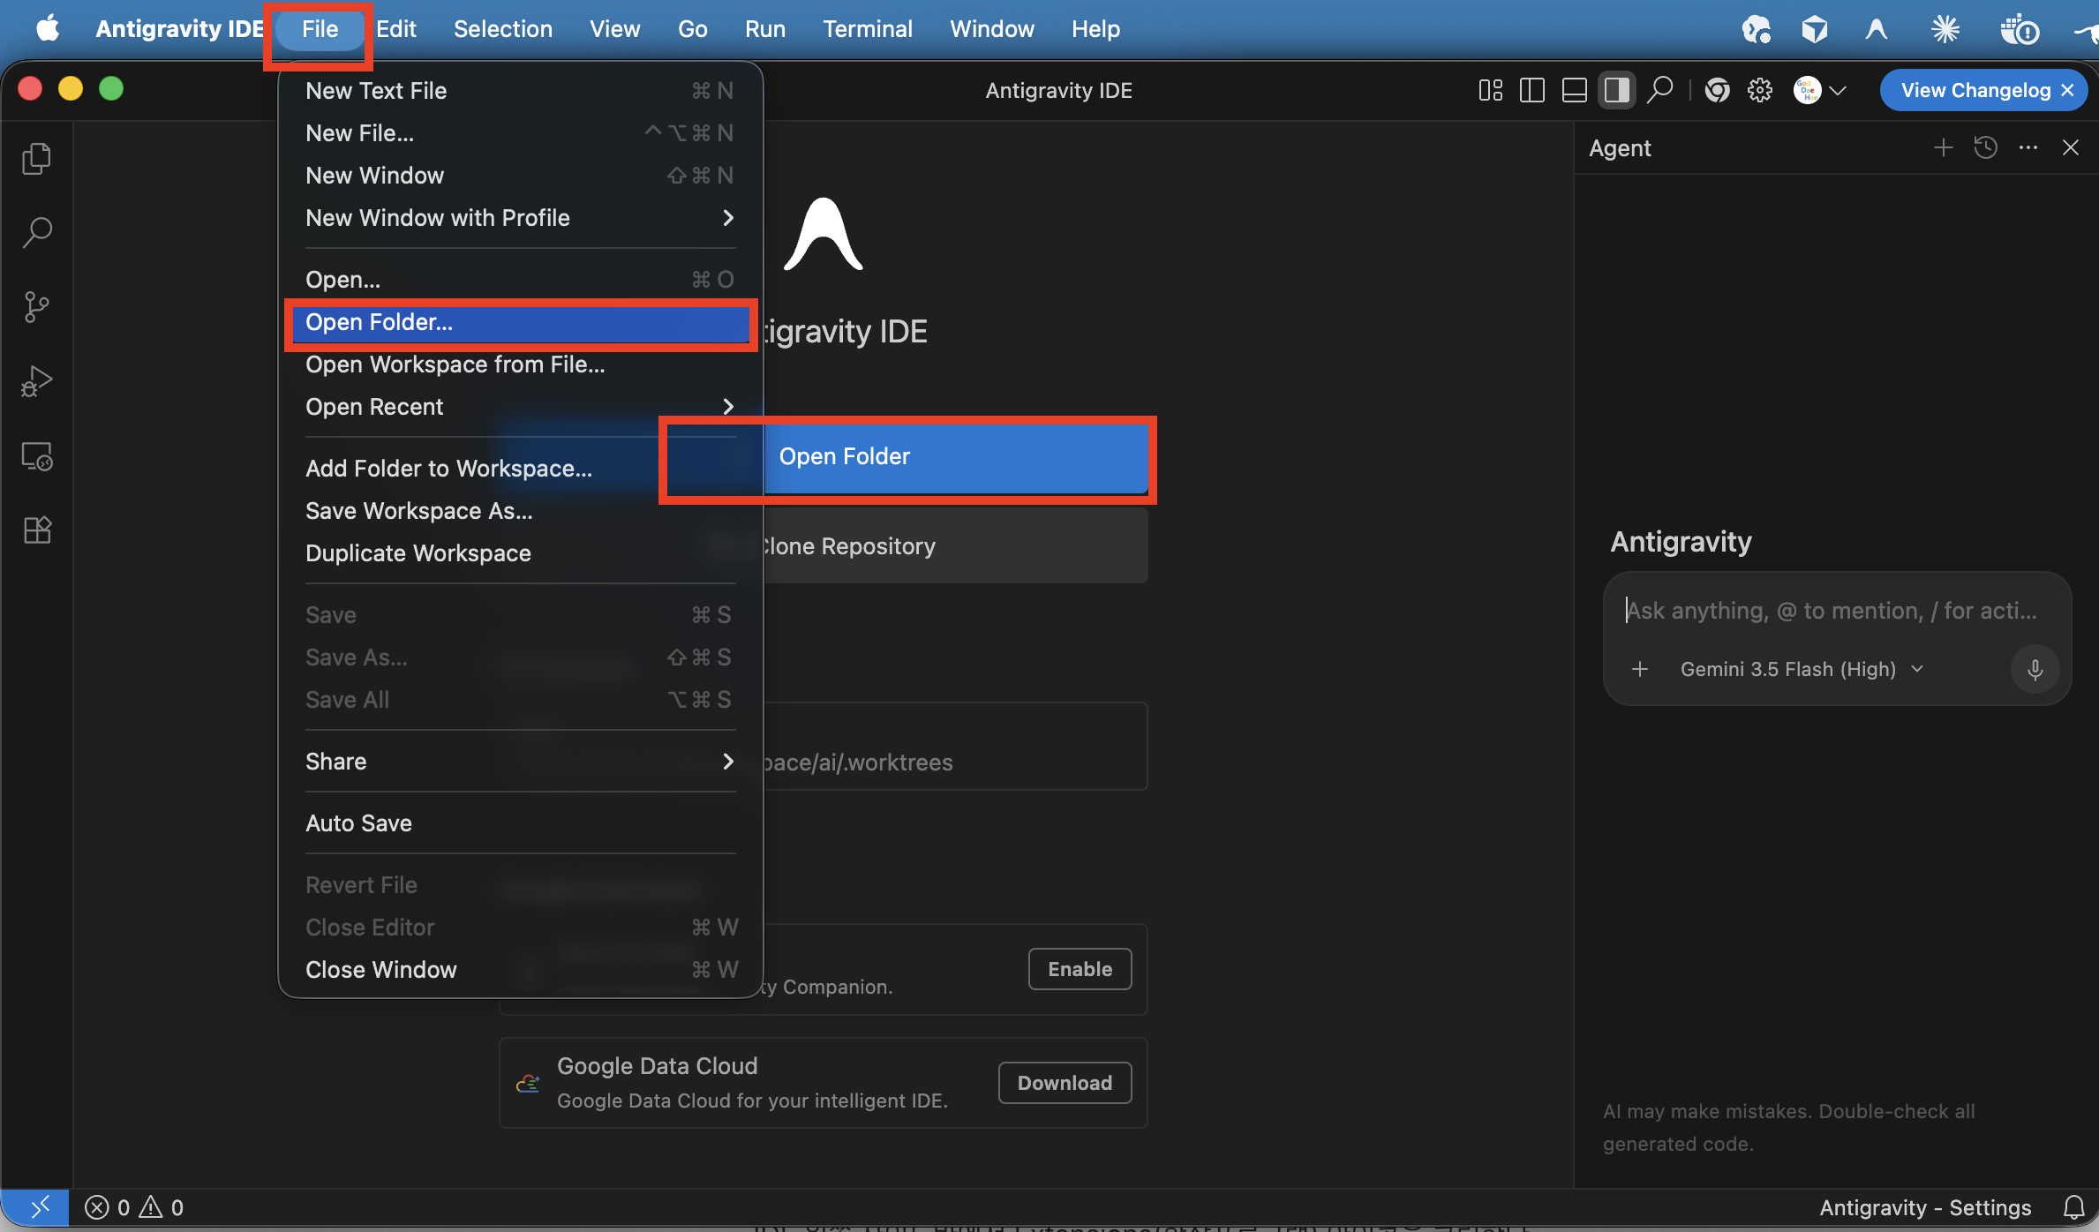Select Open Workspace from File...
Viewport: 2099px width, 1232px height.
coord(520,364)
